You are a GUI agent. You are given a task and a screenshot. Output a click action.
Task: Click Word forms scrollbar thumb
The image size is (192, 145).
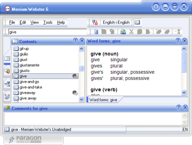point(184,62)
